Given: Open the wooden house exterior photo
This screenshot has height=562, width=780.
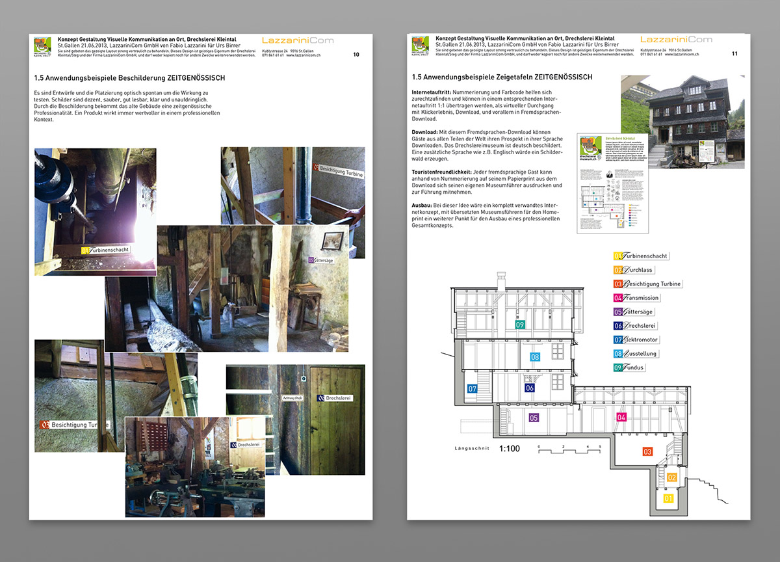Looking at the screenshot, I should [x=682, y=122].
